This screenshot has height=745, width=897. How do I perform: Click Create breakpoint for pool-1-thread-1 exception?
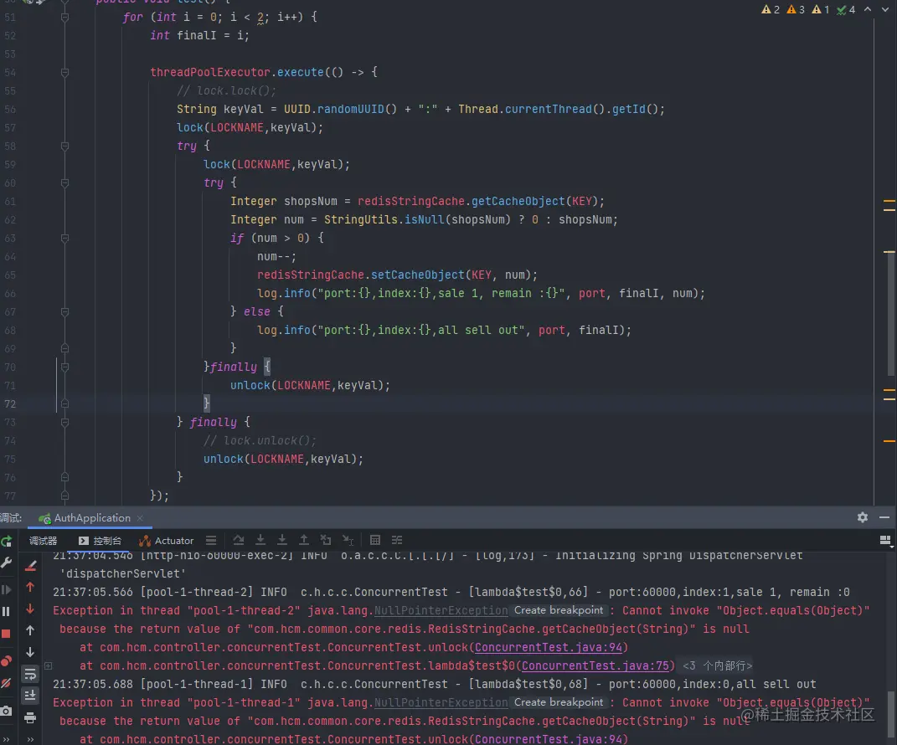[559, 702]
